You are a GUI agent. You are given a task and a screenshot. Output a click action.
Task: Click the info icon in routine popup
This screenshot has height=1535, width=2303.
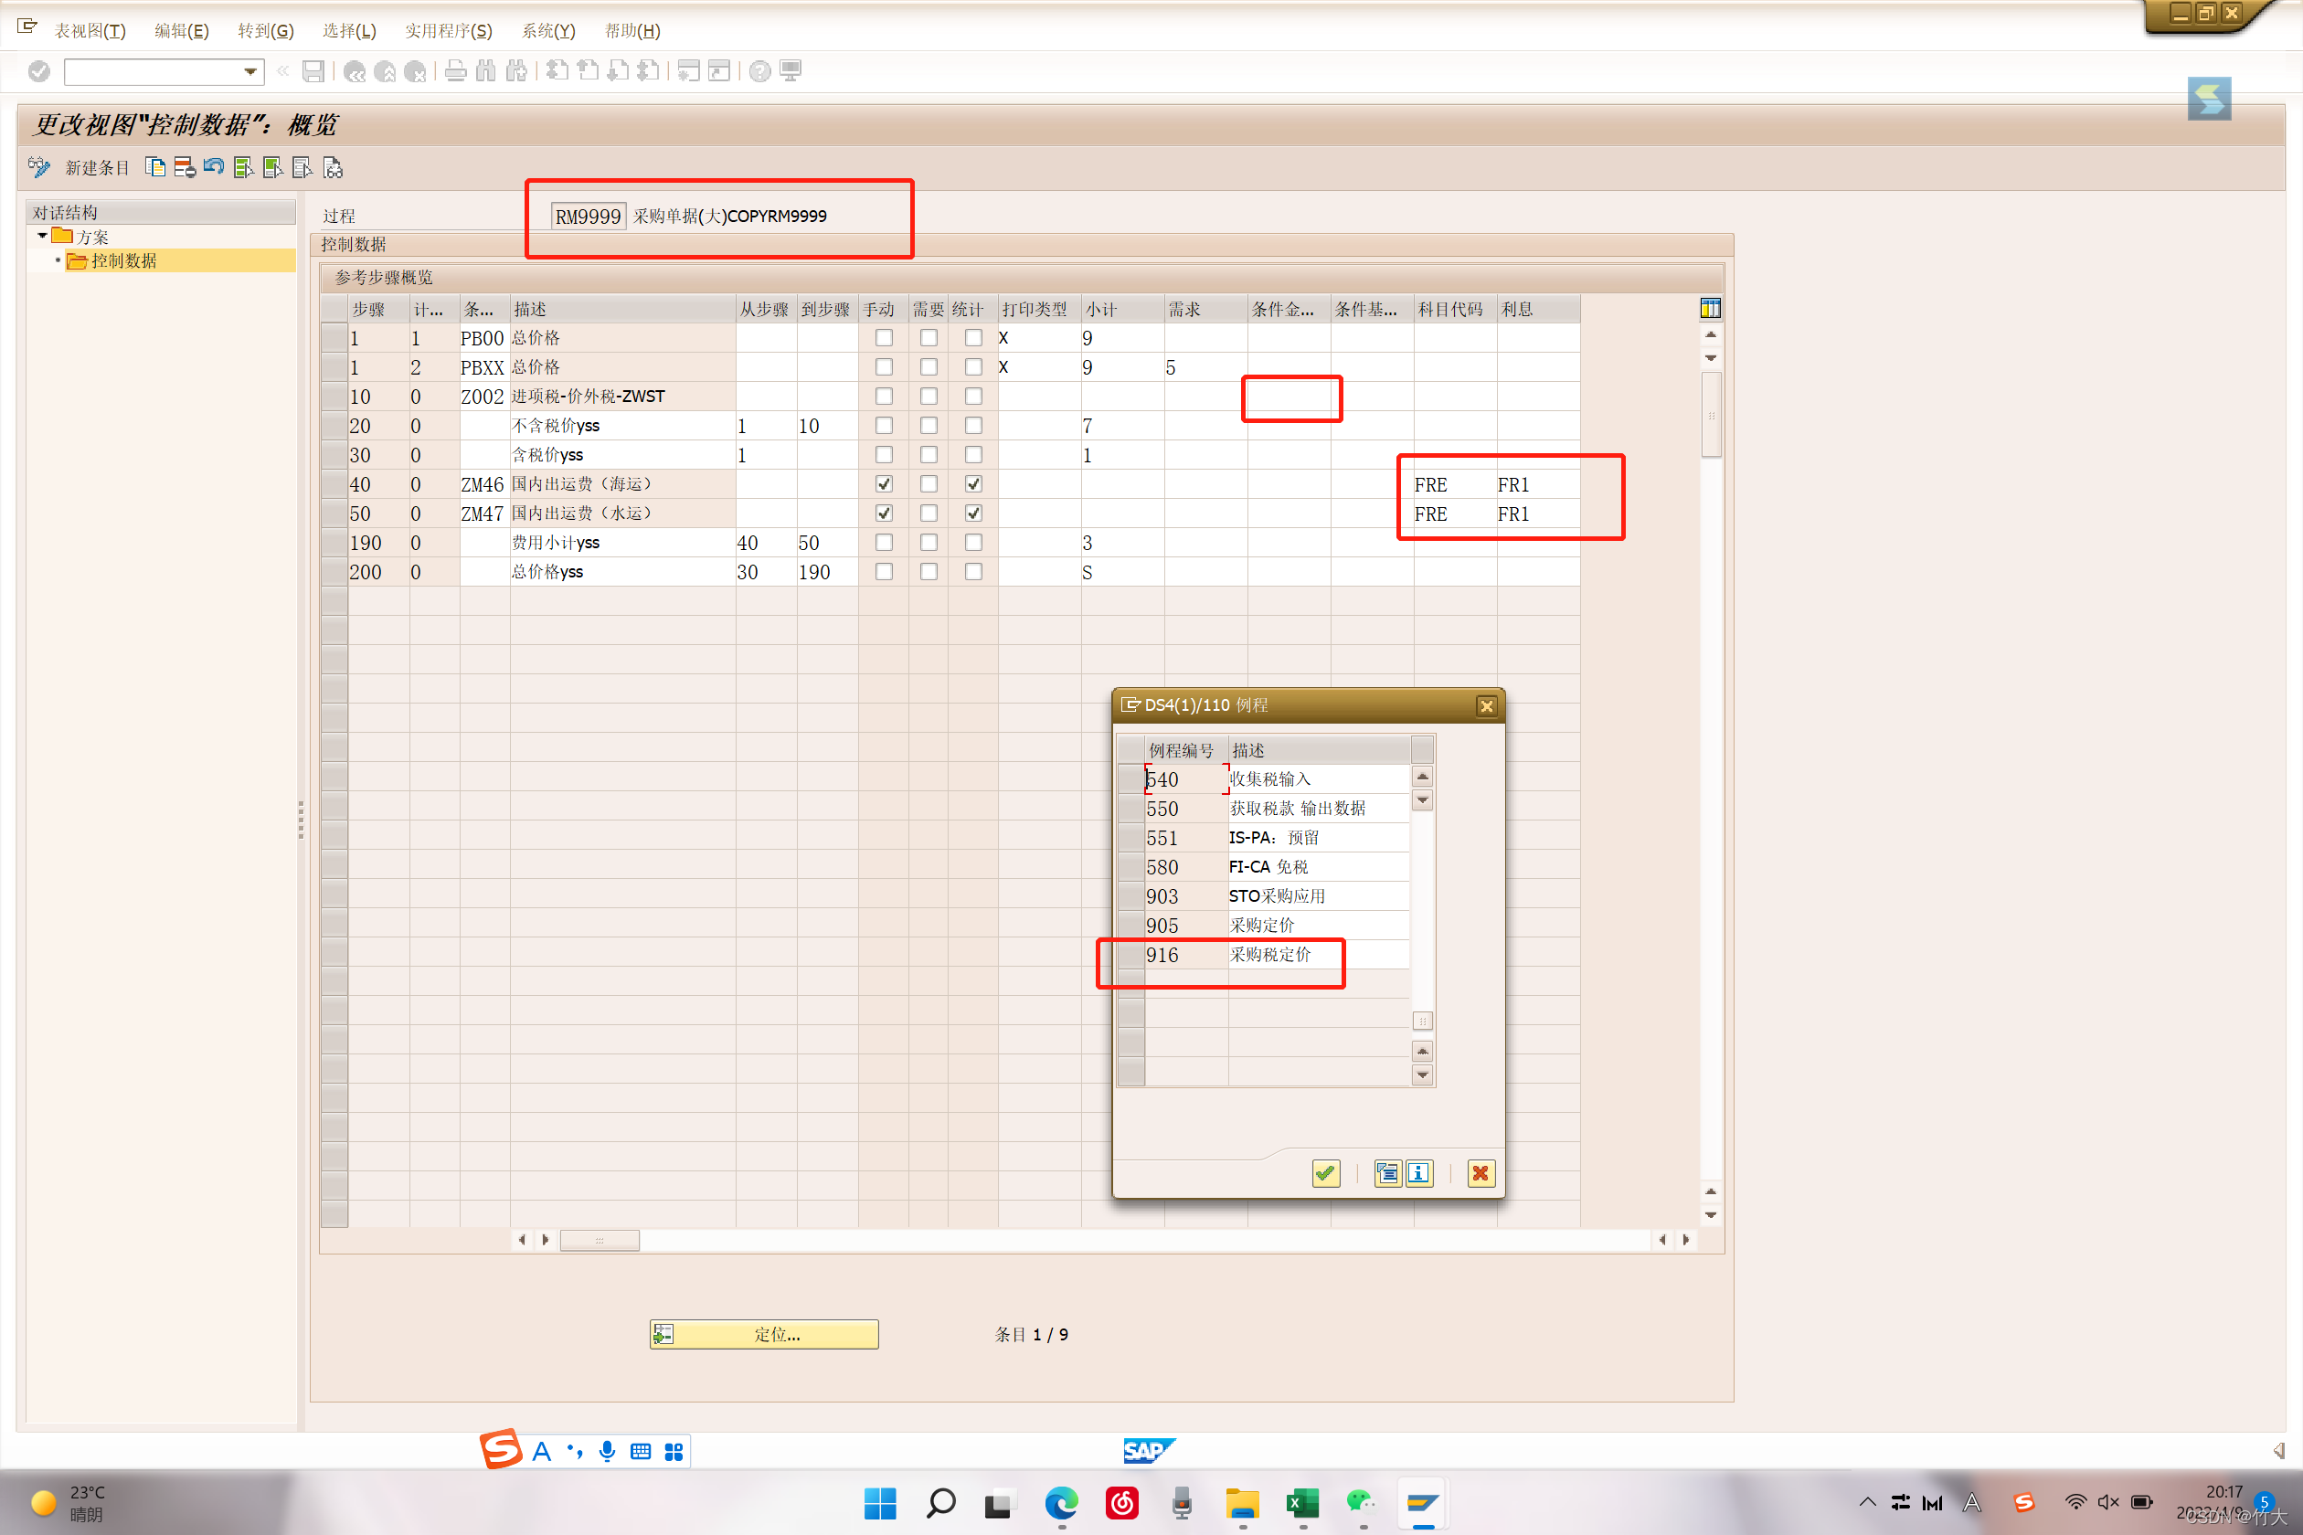[x=1418, y=1173]
